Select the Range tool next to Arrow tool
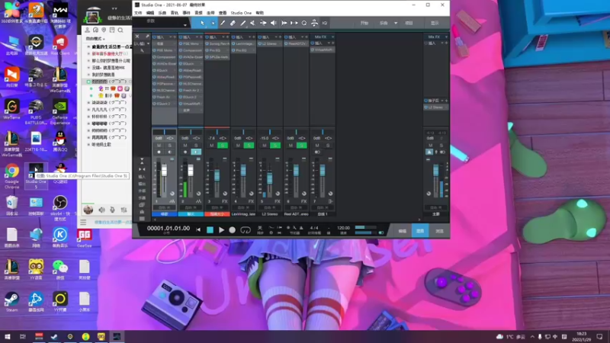 point(213,23)
